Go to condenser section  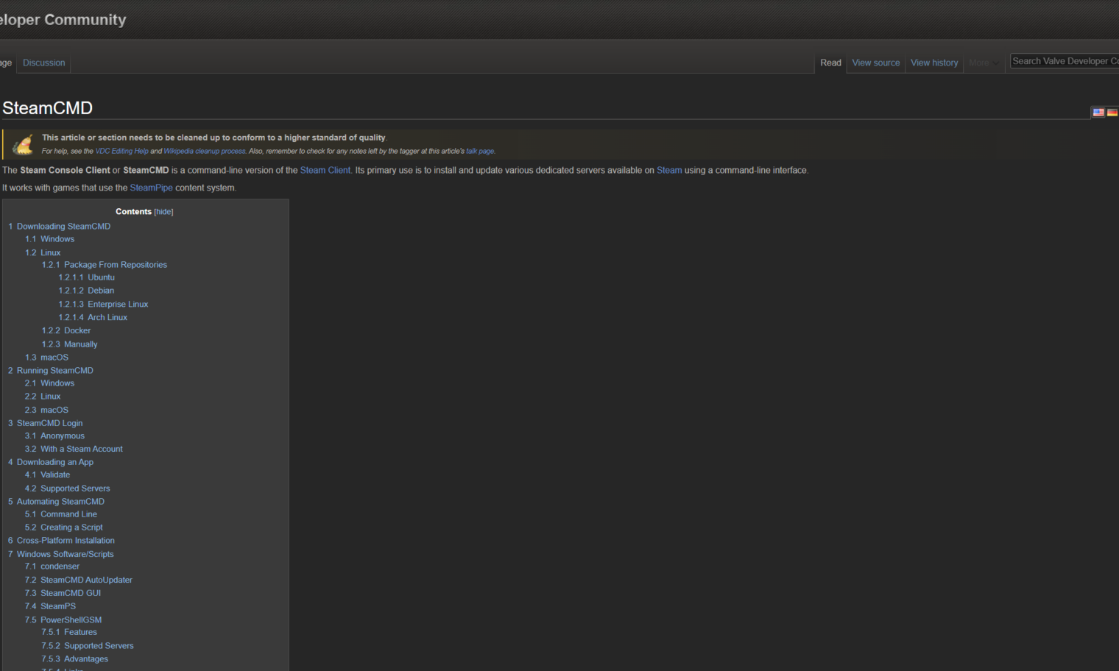click(52, 567)
